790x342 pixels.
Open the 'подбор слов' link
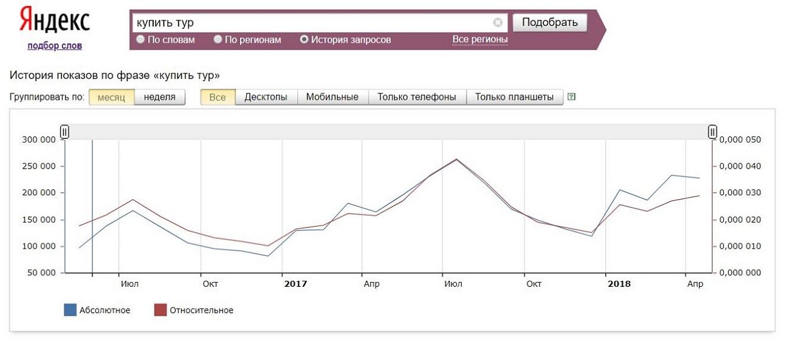tap(55, 45)
